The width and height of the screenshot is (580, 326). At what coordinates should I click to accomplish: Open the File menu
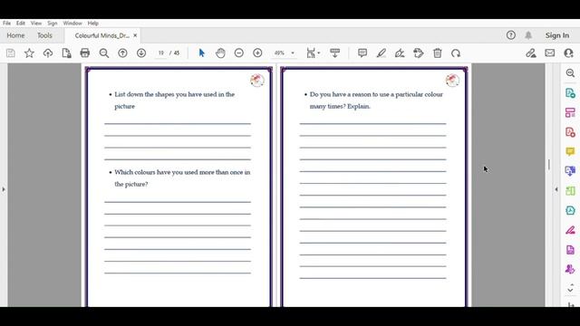[6, 23]
